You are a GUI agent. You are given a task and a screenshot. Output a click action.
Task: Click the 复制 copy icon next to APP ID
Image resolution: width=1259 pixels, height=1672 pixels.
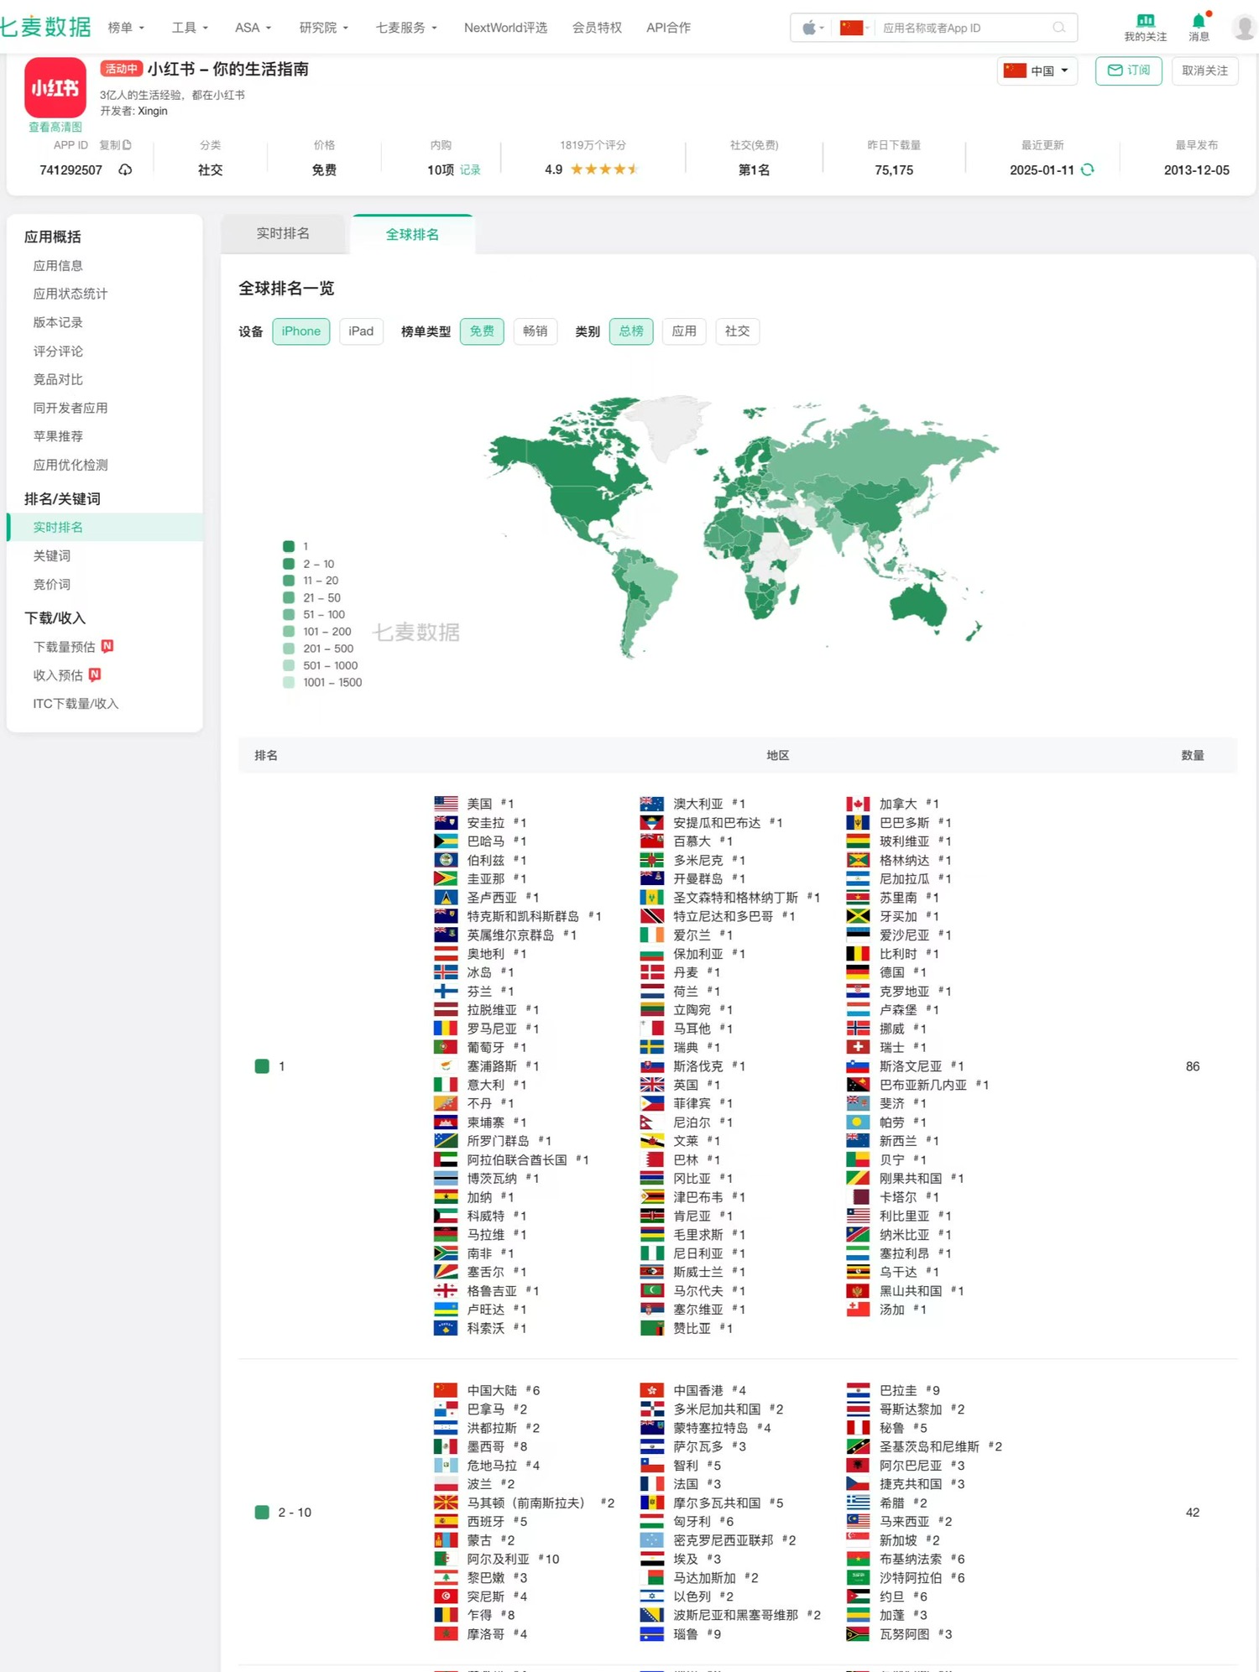click(127, 145)
